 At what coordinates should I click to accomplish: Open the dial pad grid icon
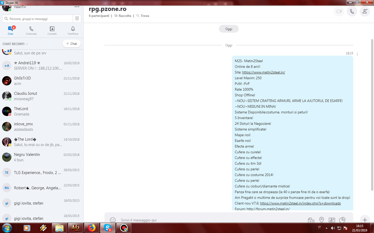click(x=77, y=19)
